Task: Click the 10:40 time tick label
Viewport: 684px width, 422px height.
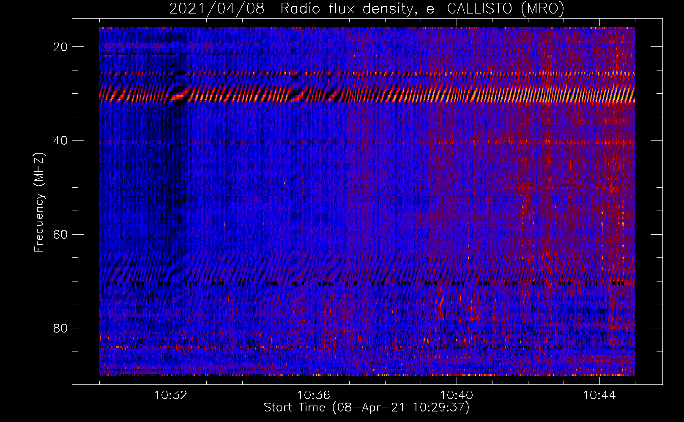Action: click(457, 395)
